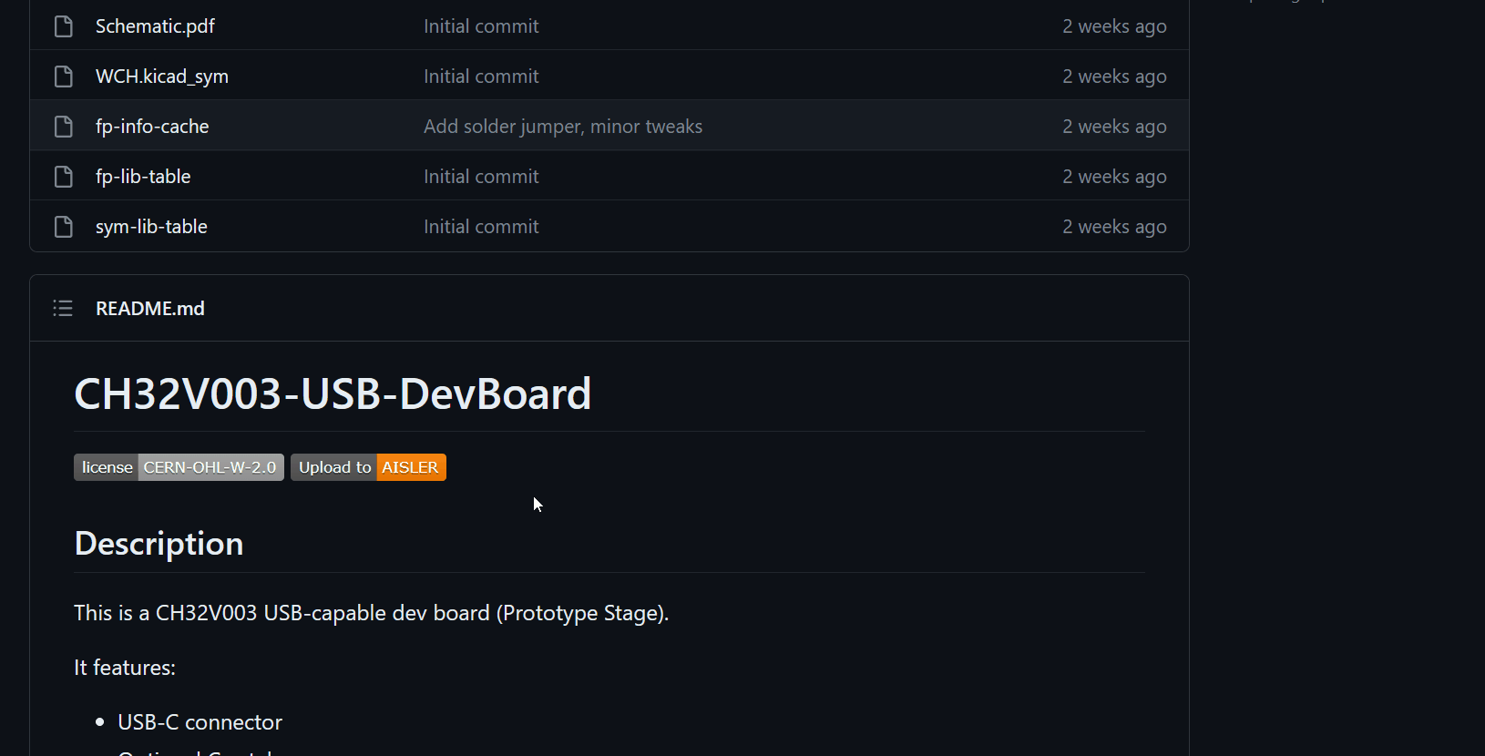The image size is (1485, 756).
Task: Open the fp-lib-table file
Action: pos(143,177)
